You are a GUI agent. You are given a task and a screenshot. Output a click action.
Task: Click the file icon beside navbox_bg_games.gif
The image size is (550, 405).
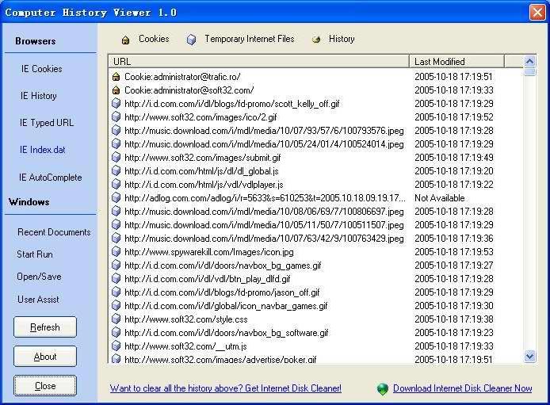(x=116, y=266)
